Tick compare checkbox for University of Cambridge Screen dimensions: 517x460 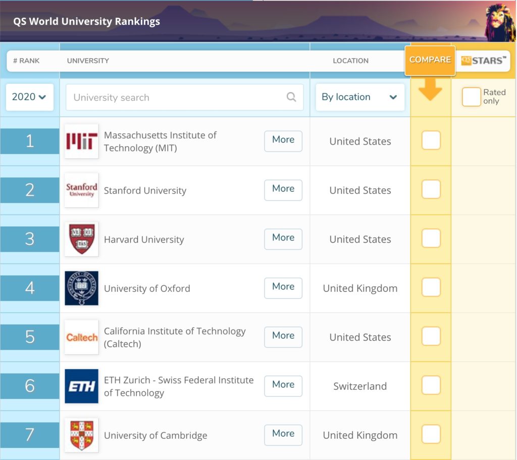click(x=431, y=434)
